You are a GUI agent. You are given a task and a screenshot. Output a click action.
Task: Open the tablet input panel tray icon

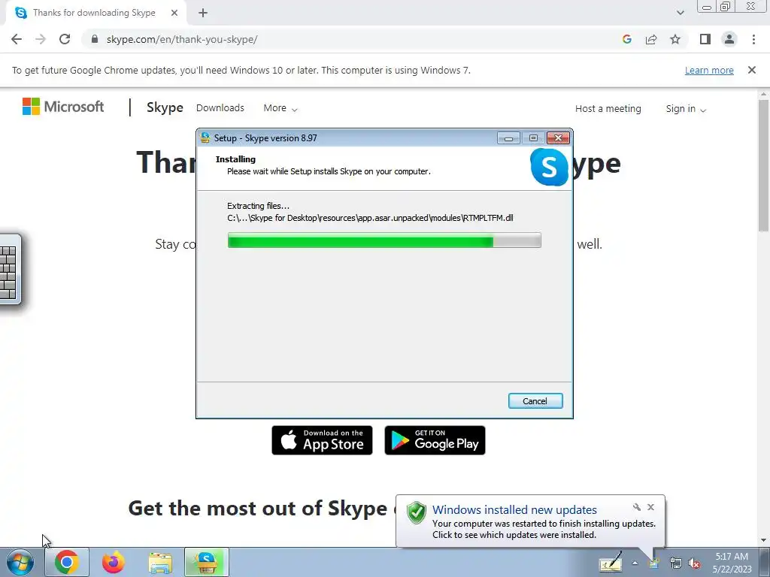click(x=611, y=562)
